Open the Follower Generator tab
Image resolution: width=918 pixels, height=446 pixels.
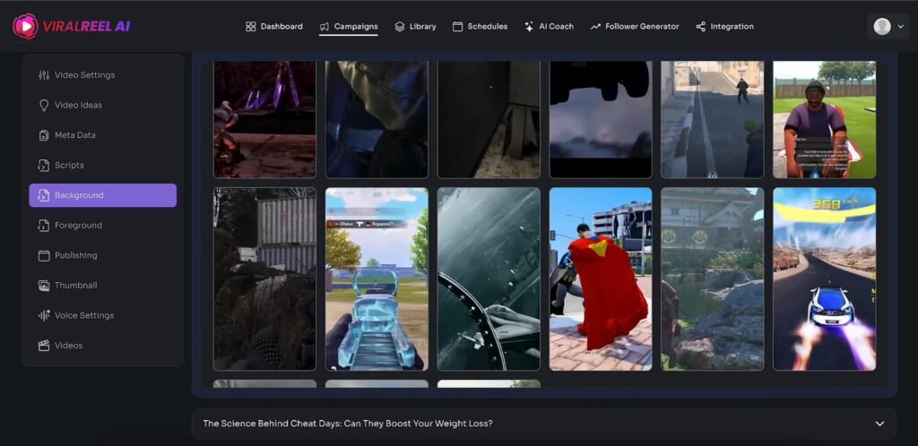(635, 26)
